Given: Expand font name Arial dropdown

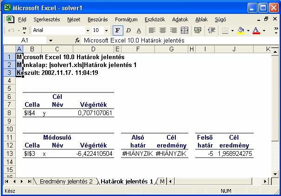Looking at the screenshot, I should click(x=88, y=31).
